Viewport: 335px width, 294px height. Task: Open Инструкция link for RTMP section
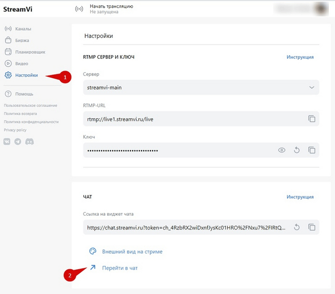pyautogui.click(x=300, y=57)
